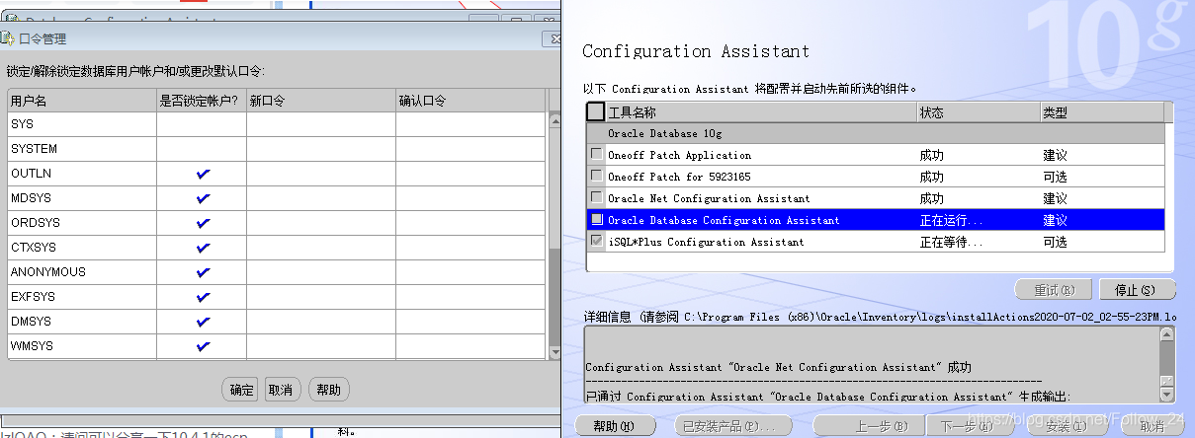The width and height of the screenshot is (1195, 438).
Task: Click the 工具名称 column header
Action: (761, 112)
